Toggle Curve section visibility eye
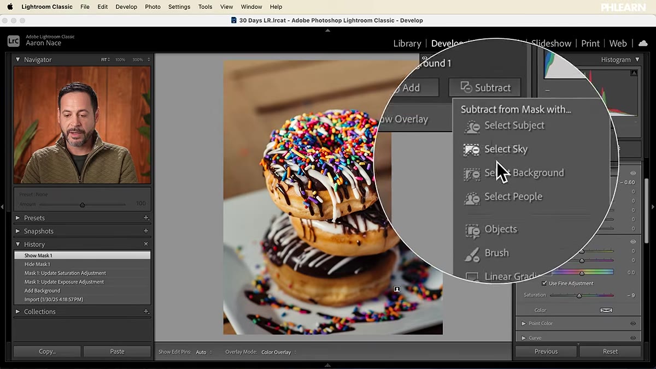The width and height of the screenshot is (656, 369). pos(633,338)
